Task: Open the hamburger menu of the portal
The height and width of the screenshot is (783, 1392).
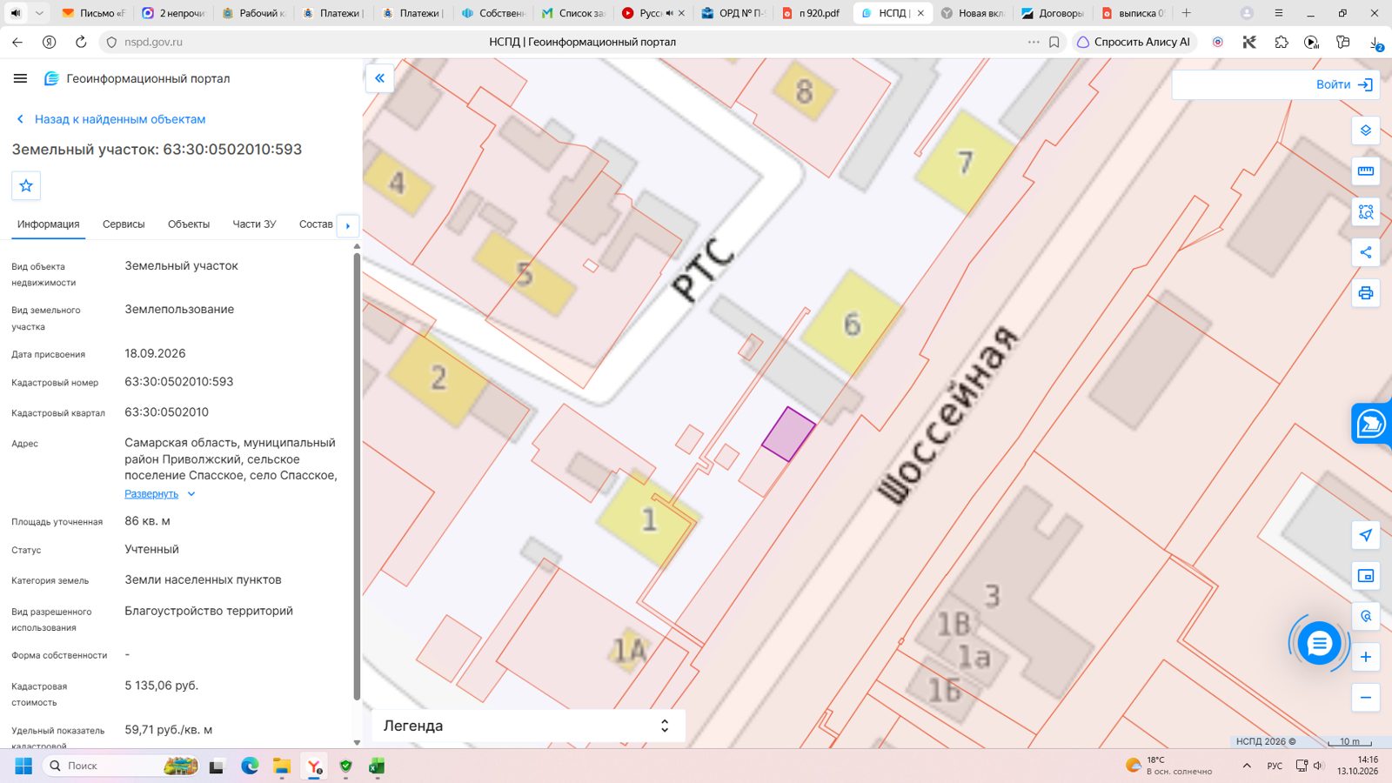Action: (20, 78)
